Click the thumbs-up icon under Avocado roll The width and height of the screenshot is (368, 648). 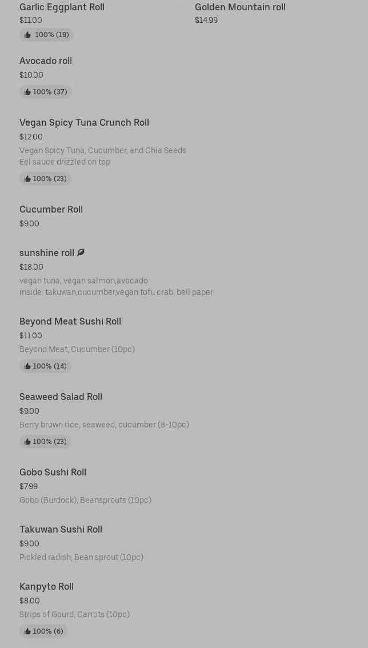pyautogui.click(x=27, y=92)
